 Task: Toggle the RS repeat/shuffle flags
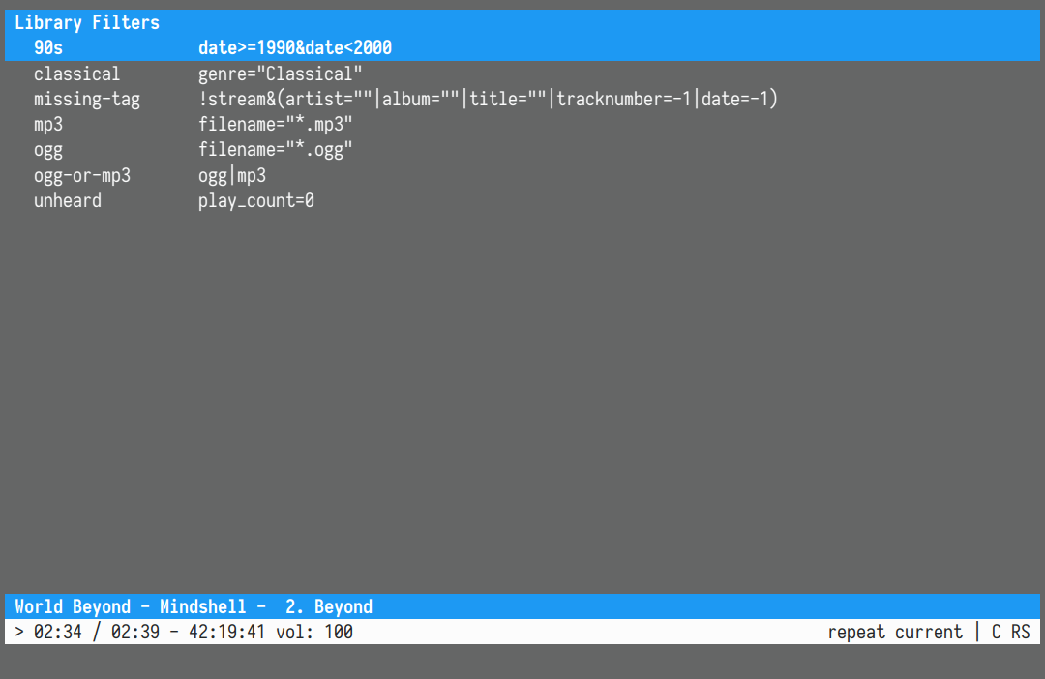tap(1021, 633)
